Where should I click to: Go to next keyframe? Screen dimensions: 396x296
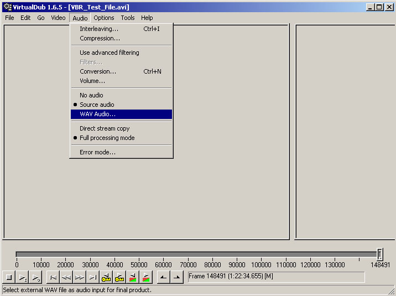click(119, 278)
